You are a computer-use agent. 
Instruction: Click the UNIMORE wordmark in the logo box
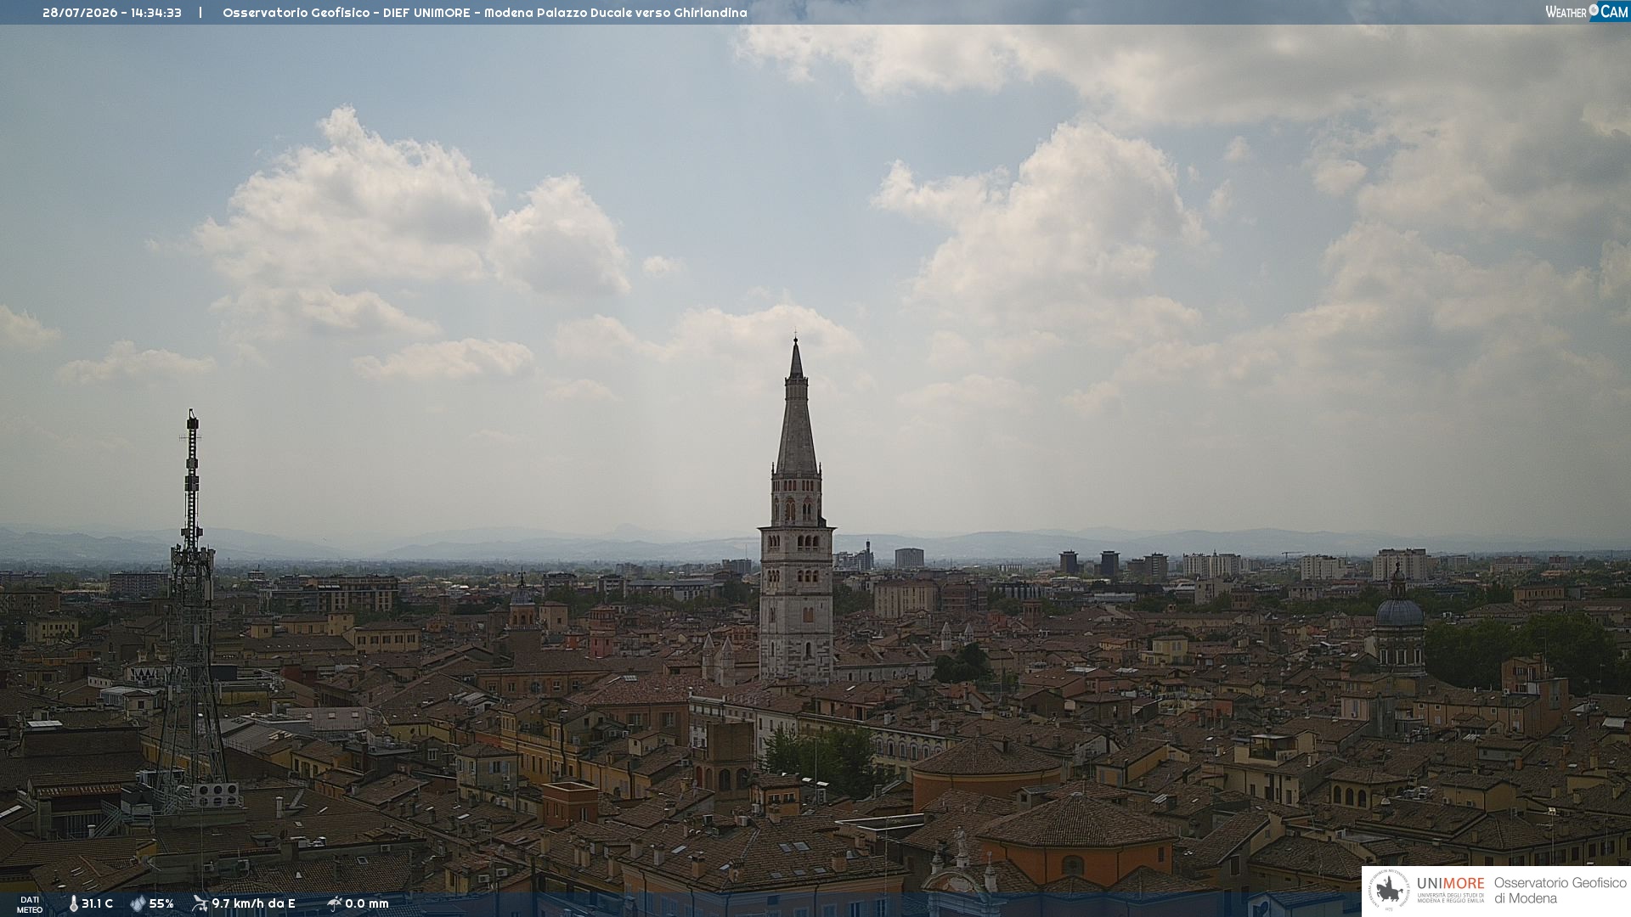[x=1450, y=883]
